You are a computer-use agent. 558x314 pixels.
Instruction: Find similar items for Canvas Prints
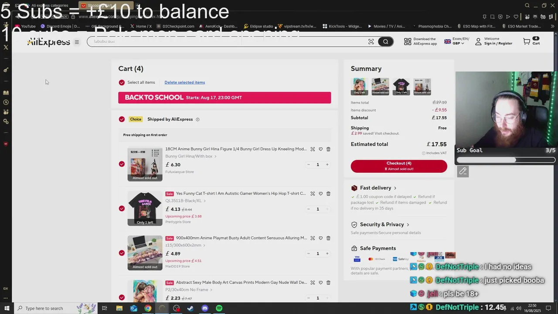click(313, 283)
